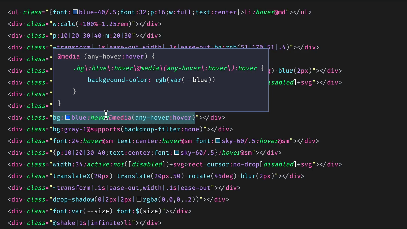
Task: Click the drop-shadow class name
Action: [x=73, y=199]
